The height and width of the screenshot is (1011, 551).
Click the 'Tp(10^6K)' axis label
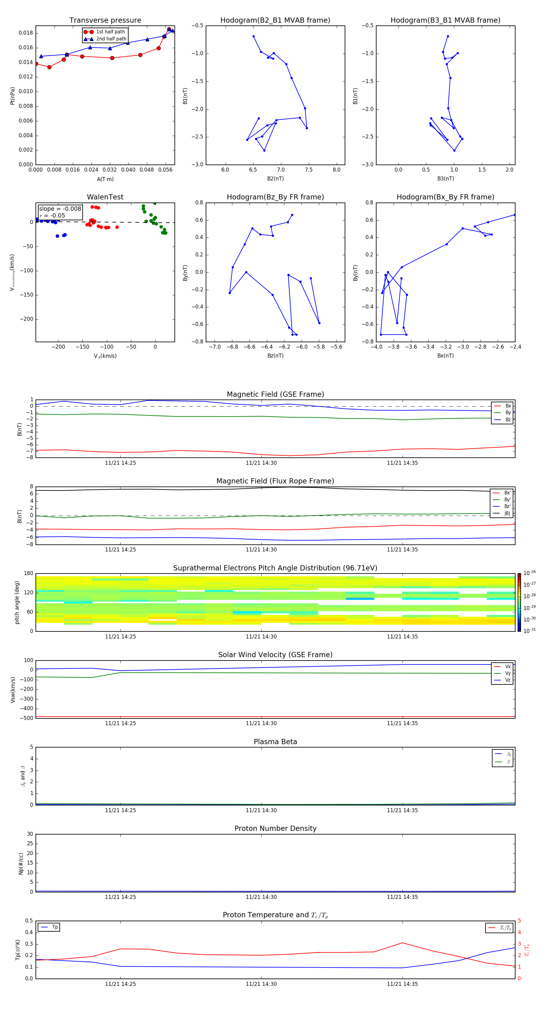coord(18,950)
